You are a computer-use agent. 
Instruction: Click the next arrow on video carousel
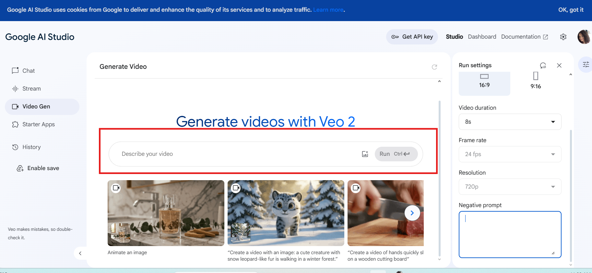tap(412, 213)
